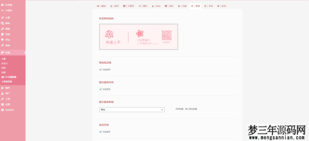Open the 樱花飘落数量 dropdown showing 原生
This screenshot has height=141, width=309.
click(132, 110)
